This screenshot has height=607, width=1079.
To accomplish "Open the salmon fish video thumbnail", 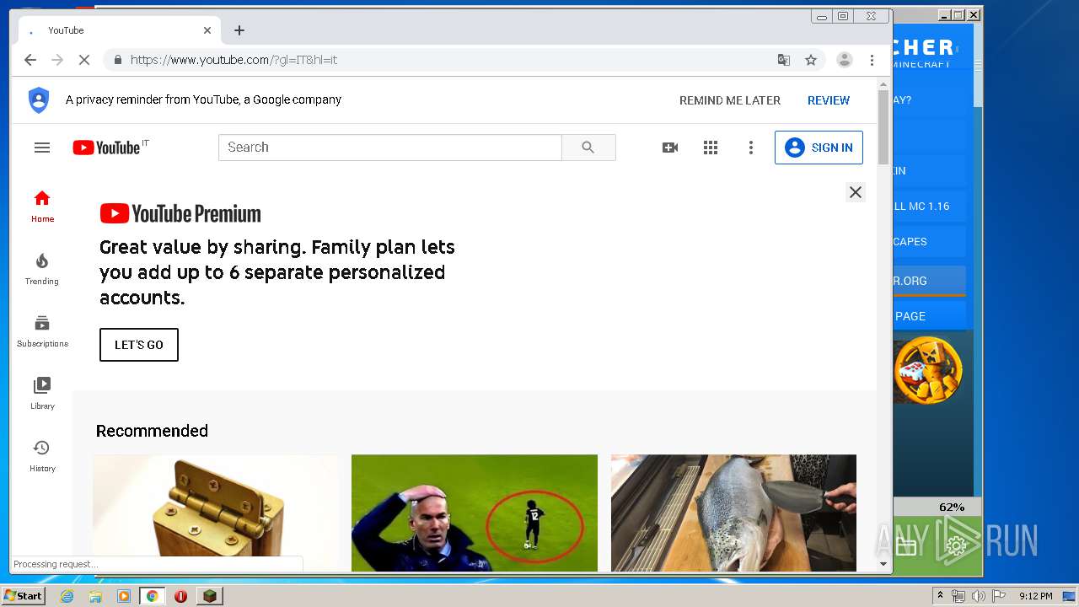I will [733, 513].
